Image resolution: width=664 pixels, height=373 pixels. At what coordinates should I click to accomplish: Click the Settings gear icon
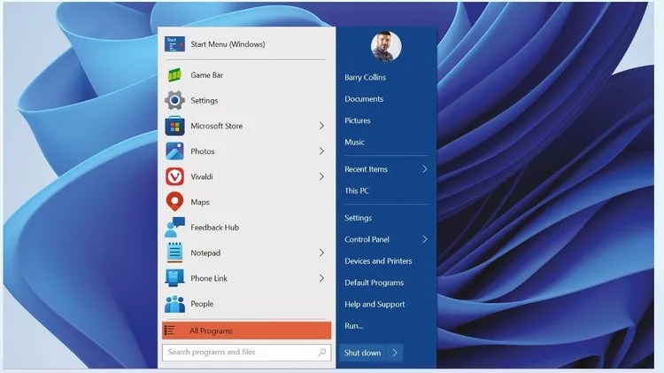174,100
